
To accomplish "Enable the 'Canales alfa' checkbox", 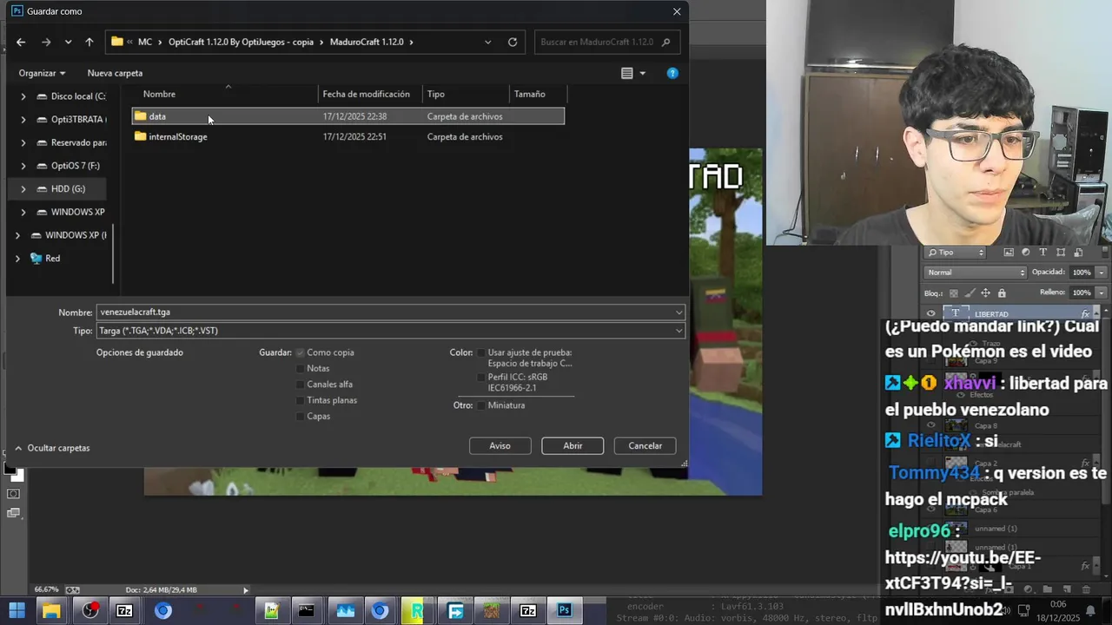I will pos(301,385).
